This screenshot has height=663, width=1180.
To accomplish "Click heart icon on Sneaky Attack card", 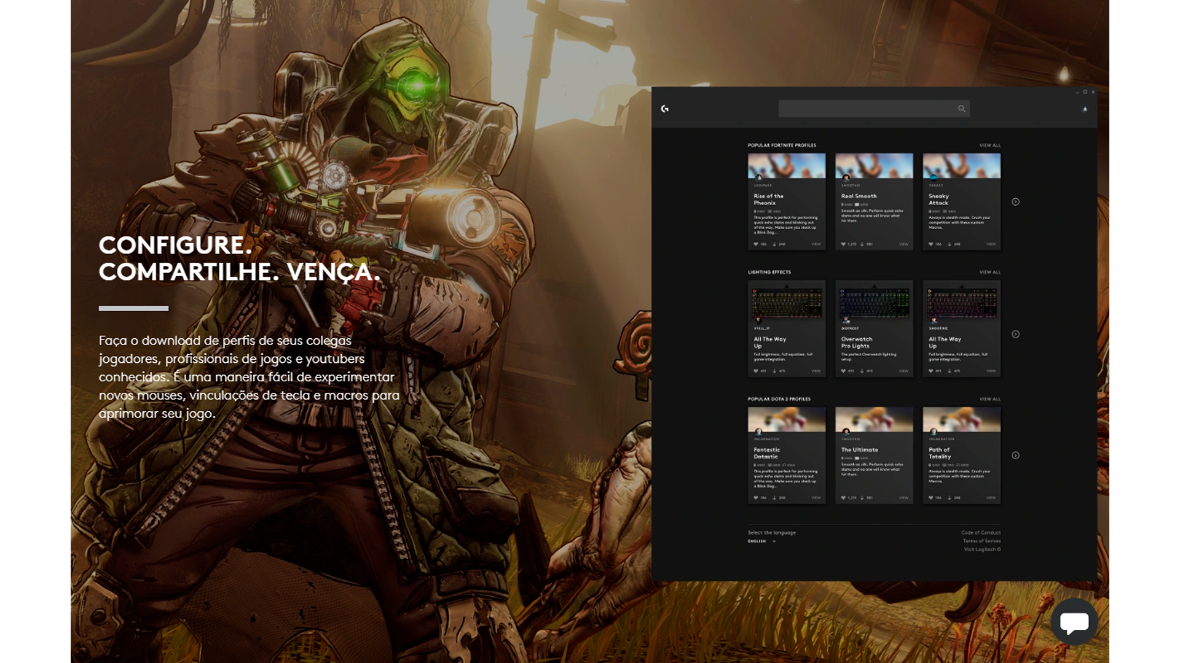I will (931, 244).
